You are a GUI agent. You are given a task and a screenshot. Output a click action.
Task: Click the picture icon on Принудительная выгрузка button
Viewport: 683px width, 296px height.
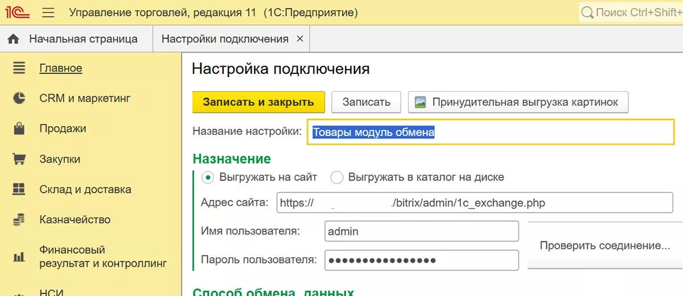pyautogui.click(x=421, y=102)
